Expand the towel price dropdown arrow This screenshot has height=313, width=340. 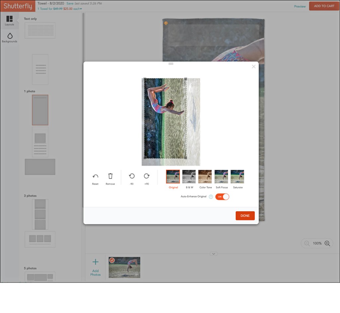coord(81,9)
